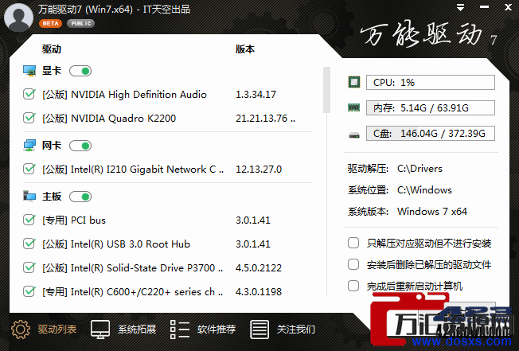Click the CPU chip icon
Viewport: 519px width, 351px height.
click(x=354, y=82)
